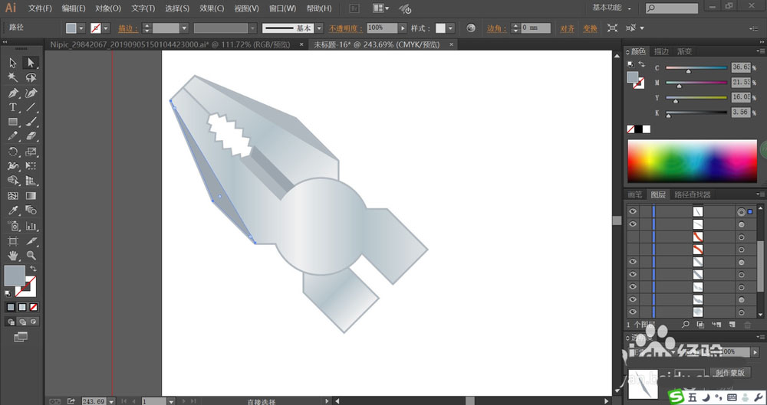Choose the Rectangle tool
The image size is (767, 405).
pyautogui.click(x=13, y=122)
